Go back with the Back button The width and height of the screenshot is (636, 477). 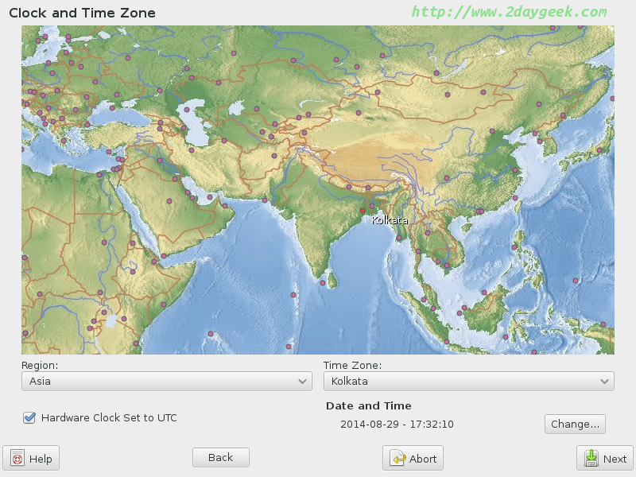pos(220,457)
